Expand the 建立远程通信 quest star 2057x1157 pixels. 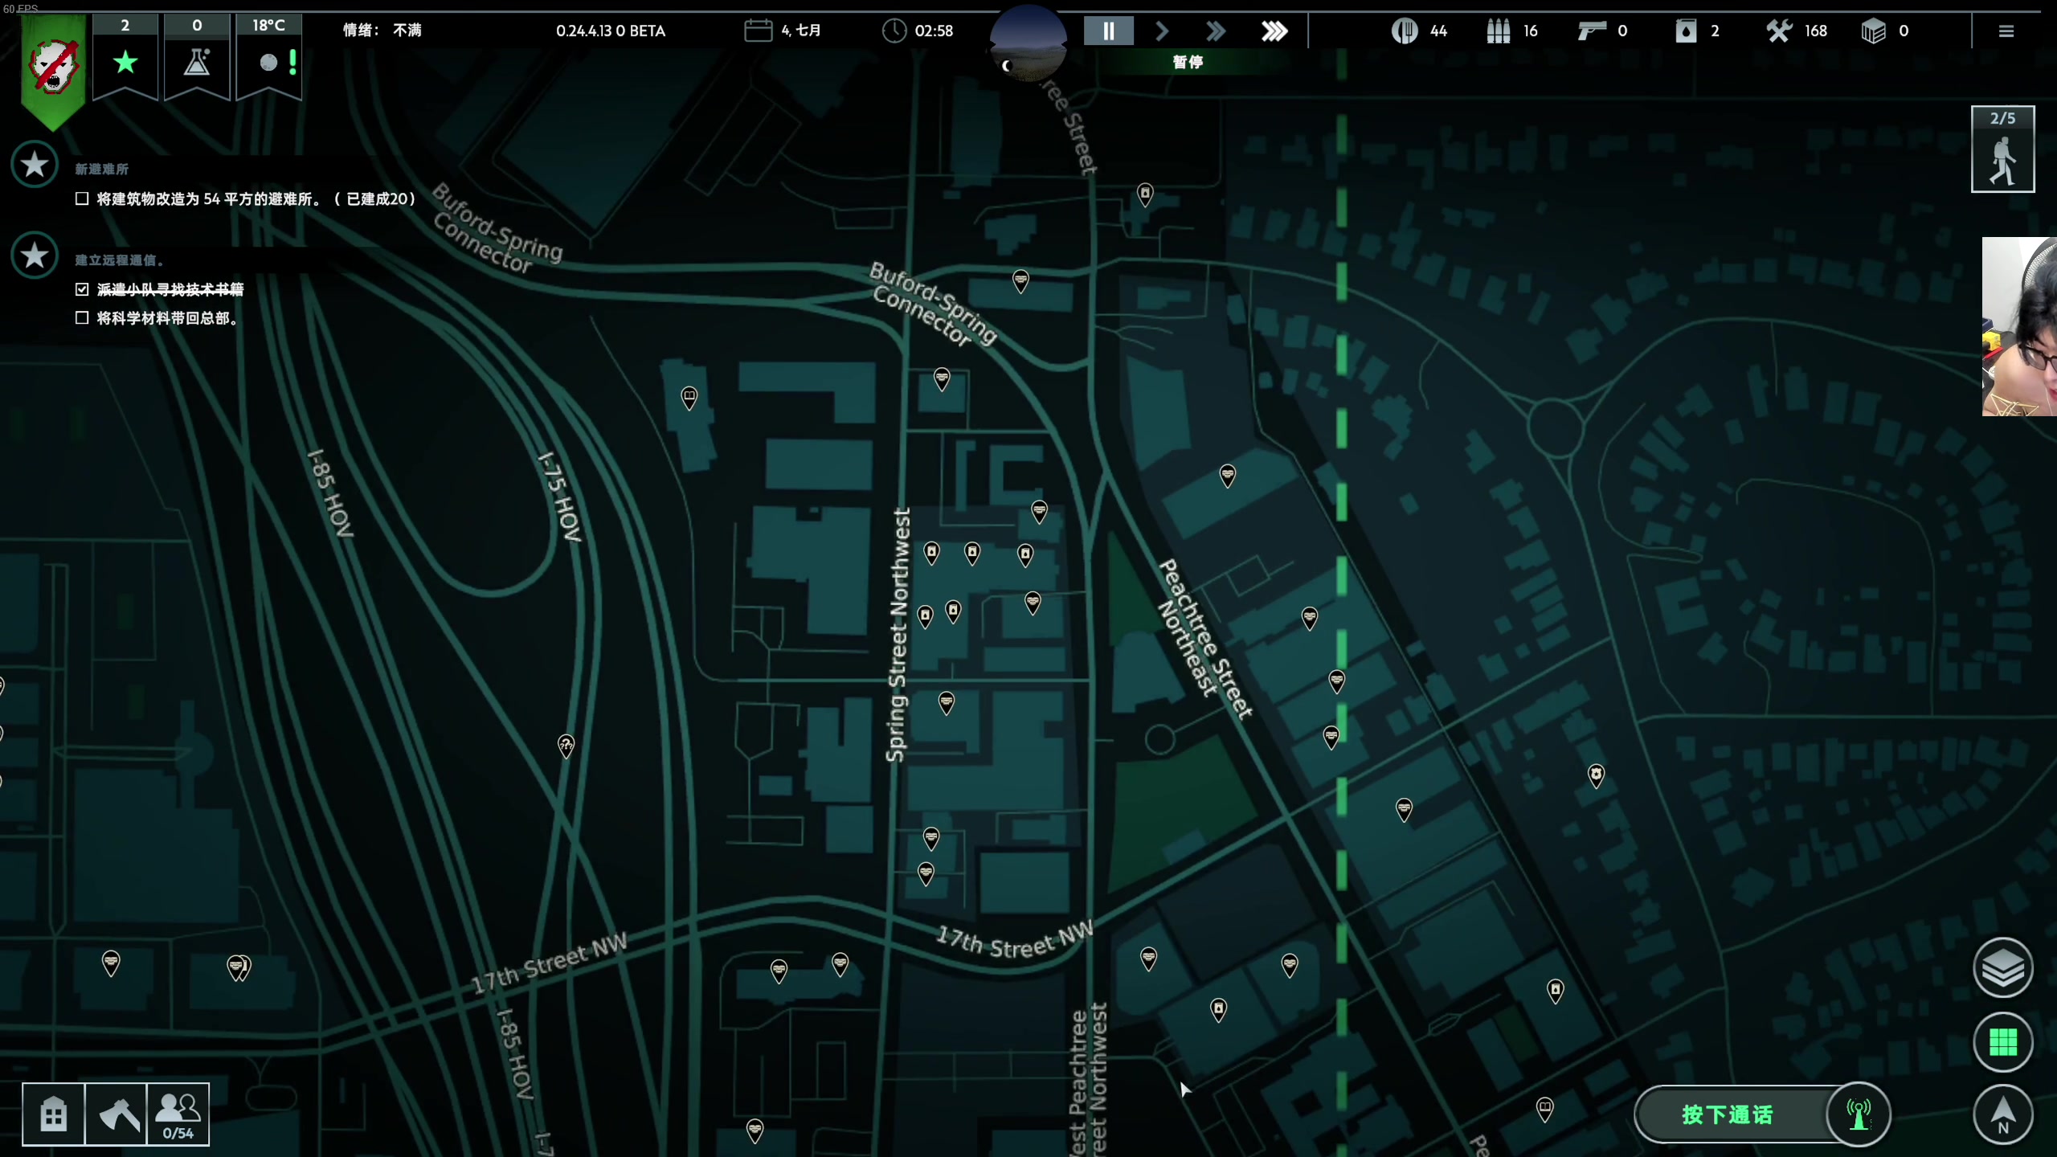(35, 256)
